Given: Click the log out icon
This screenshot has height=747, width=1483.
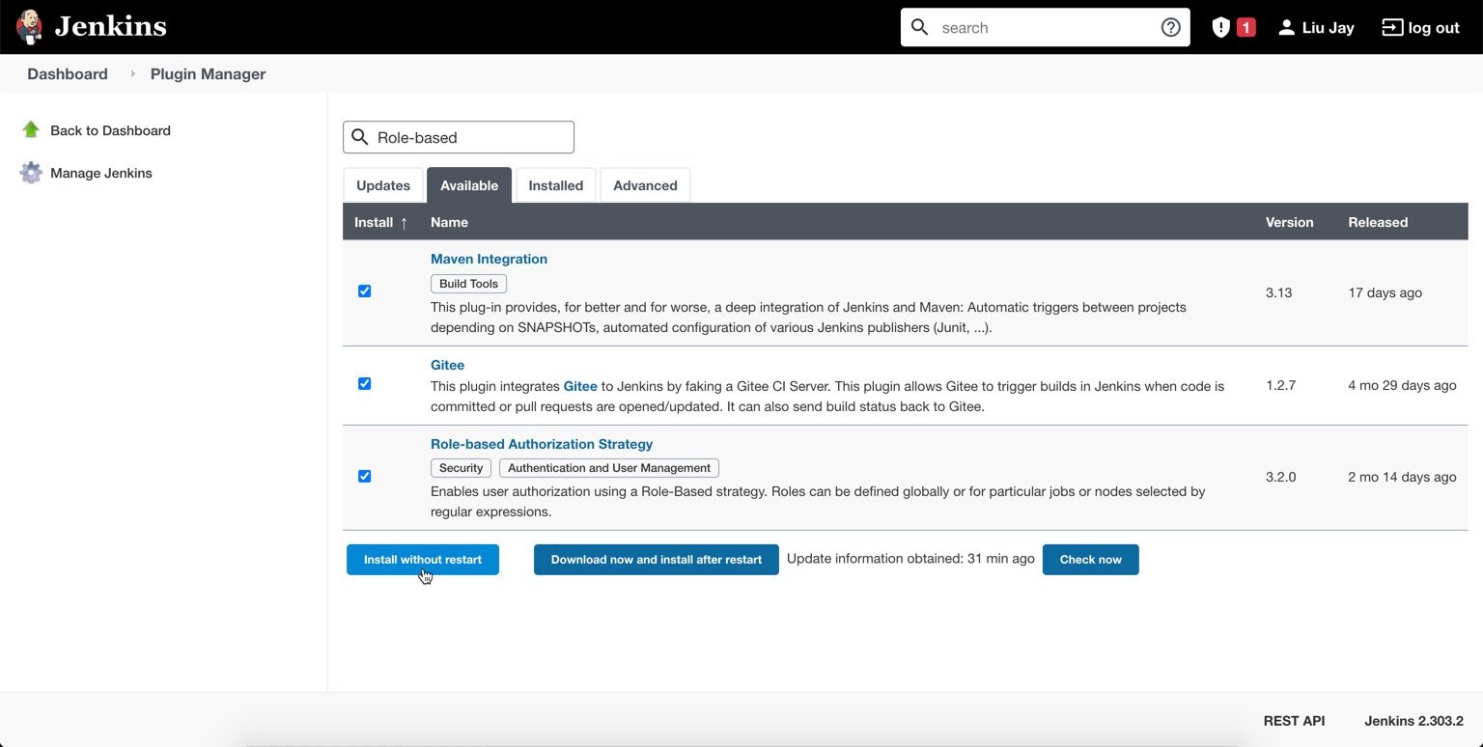Looking at the screenshot, I should (x=1392, y=27).
